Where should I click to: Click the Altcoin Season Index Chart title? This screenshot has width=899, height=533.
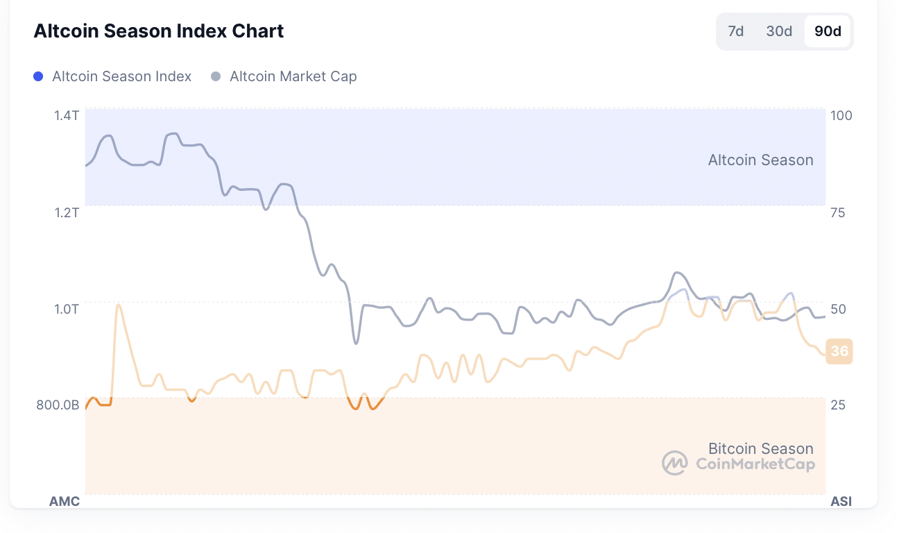tap(159, 31)
